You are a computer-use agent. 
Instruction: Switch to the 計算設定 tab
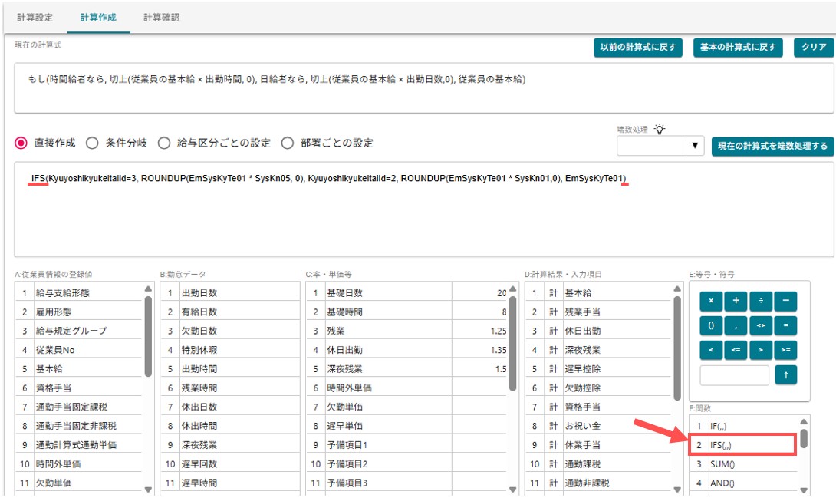coord(35,17)
